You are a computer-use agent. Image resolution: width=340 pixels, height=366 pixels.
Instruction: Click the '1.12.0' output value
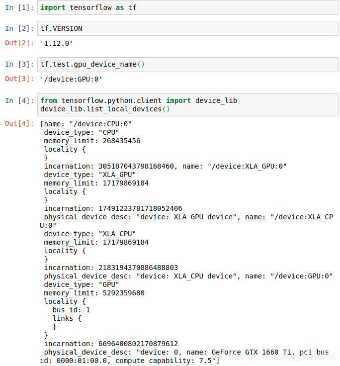coord(57,43)
